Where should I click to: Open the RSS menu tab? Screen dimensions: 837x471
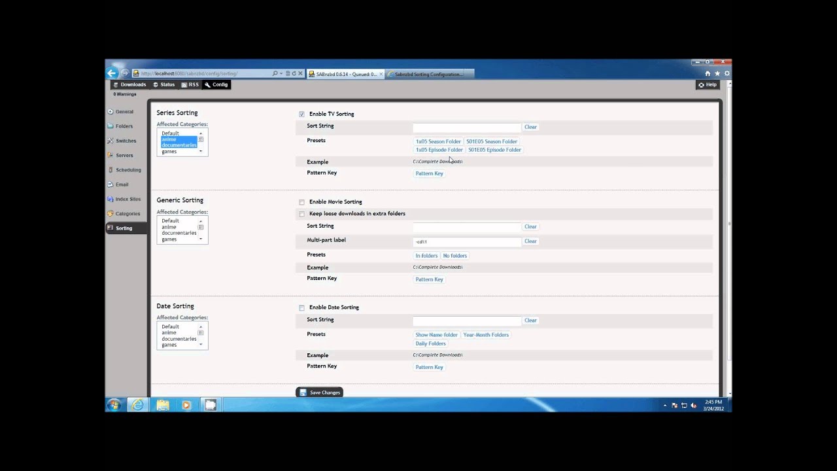(x=190, y=84)
